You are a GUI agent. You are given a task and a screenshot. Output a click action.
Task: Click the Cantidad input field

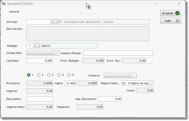click(x=39, y=61)
